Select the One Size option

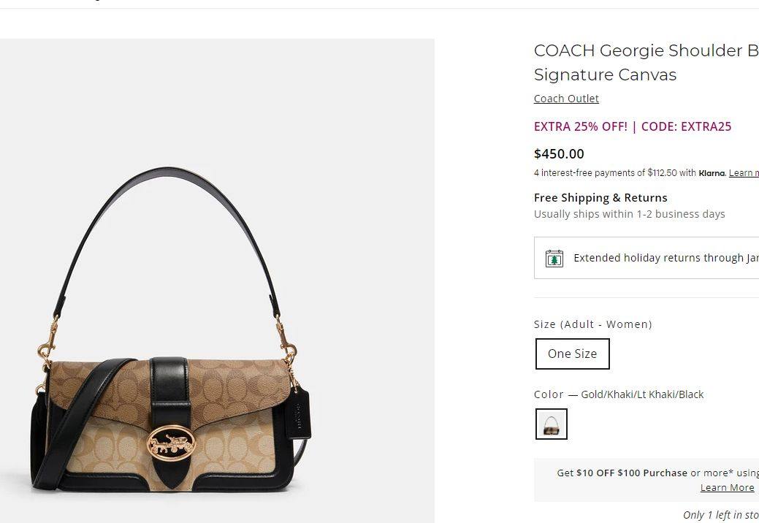click(572, 354)
